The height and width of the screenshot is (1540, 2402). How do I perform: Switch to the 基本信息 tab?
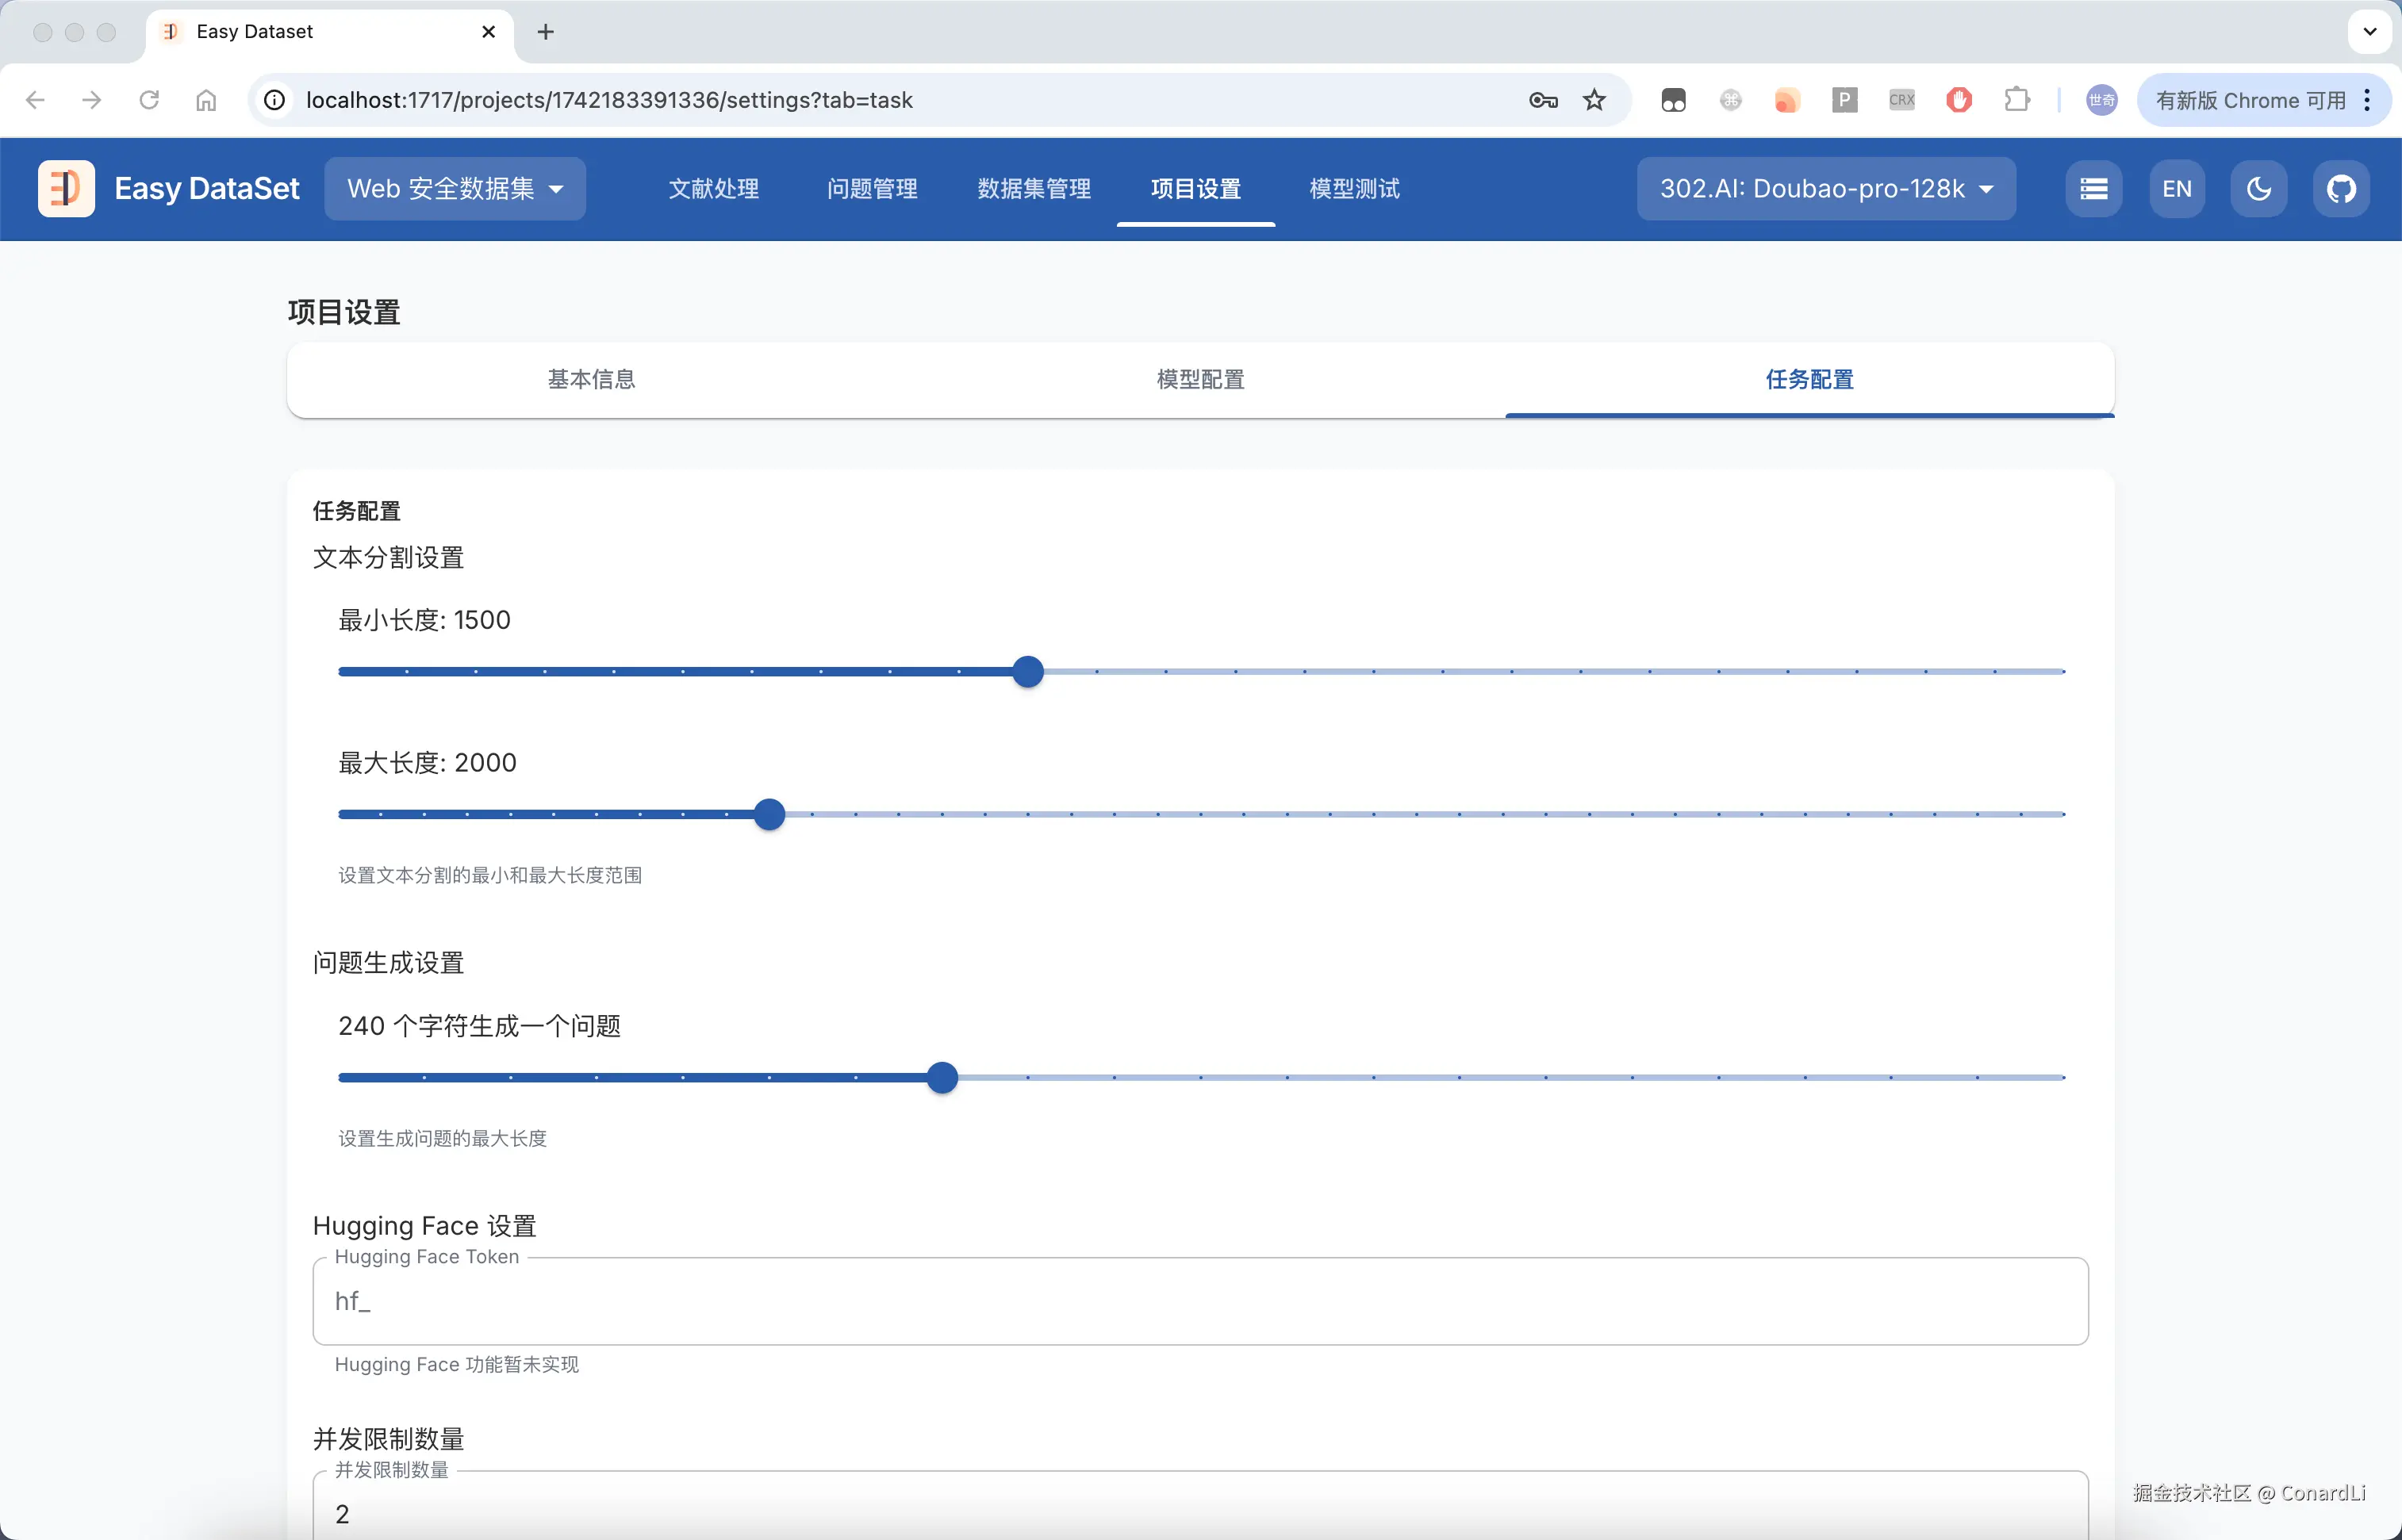591,379
